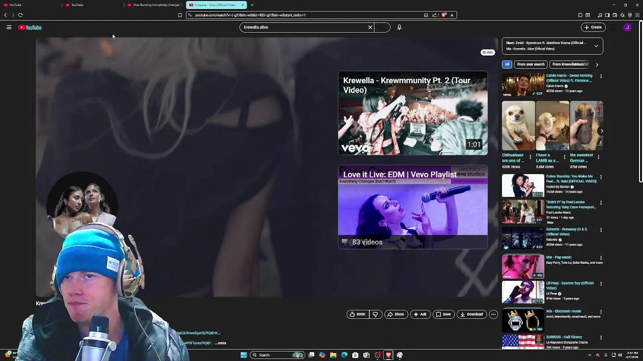Hide the end-screen suggestions overlay

click(x=488, y=52)
